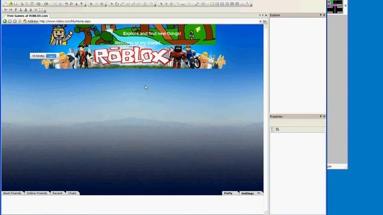Toggle the Properties panel pin
Viewport: 383px width, 215px height.
[x=321, y=116]
